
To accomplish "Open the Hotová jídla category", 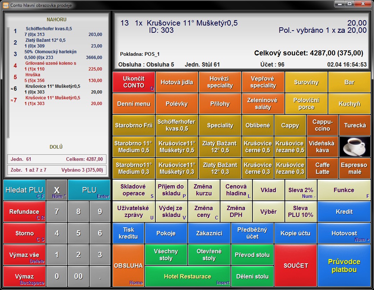I will coord(177,82).
